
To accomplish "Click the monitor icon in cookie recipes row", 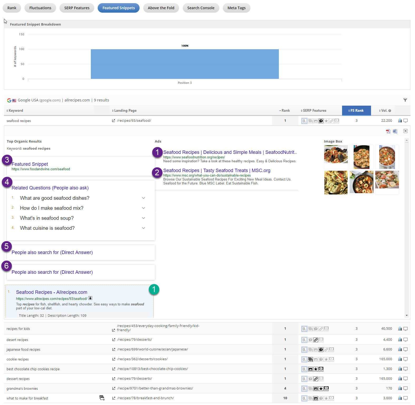I will pyautogui.click(x=406, y=359).
